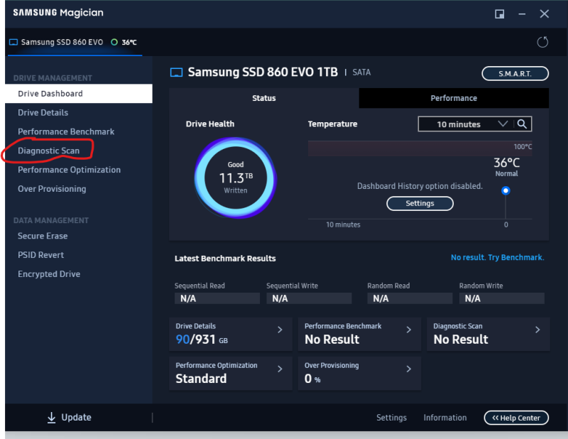Click the temperature graph slider dot

pyautogui.click(x=506, y=190)
